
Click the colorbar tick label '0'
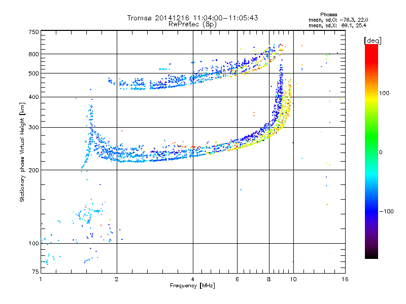point(381,153)
